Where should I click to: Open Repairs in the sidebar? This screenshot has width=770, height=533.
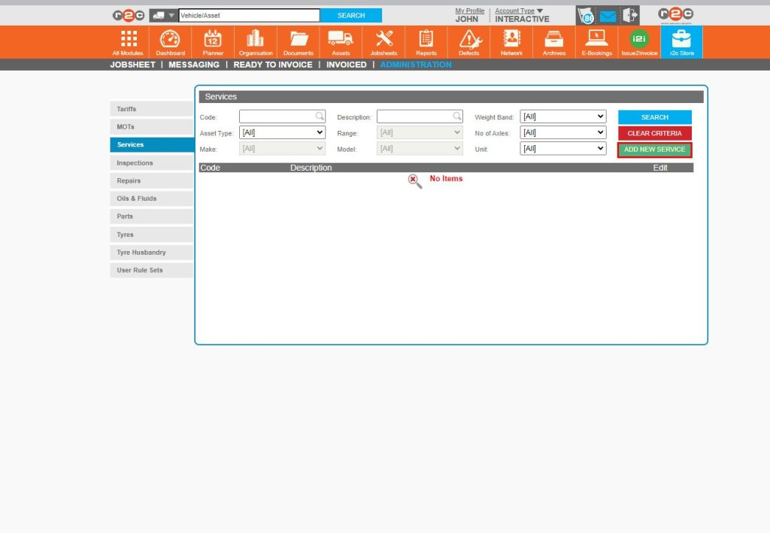(x=152, y=180)
